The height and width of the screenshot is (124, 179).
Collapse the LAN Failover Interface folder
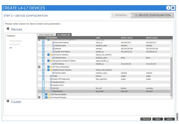point(48,55)
